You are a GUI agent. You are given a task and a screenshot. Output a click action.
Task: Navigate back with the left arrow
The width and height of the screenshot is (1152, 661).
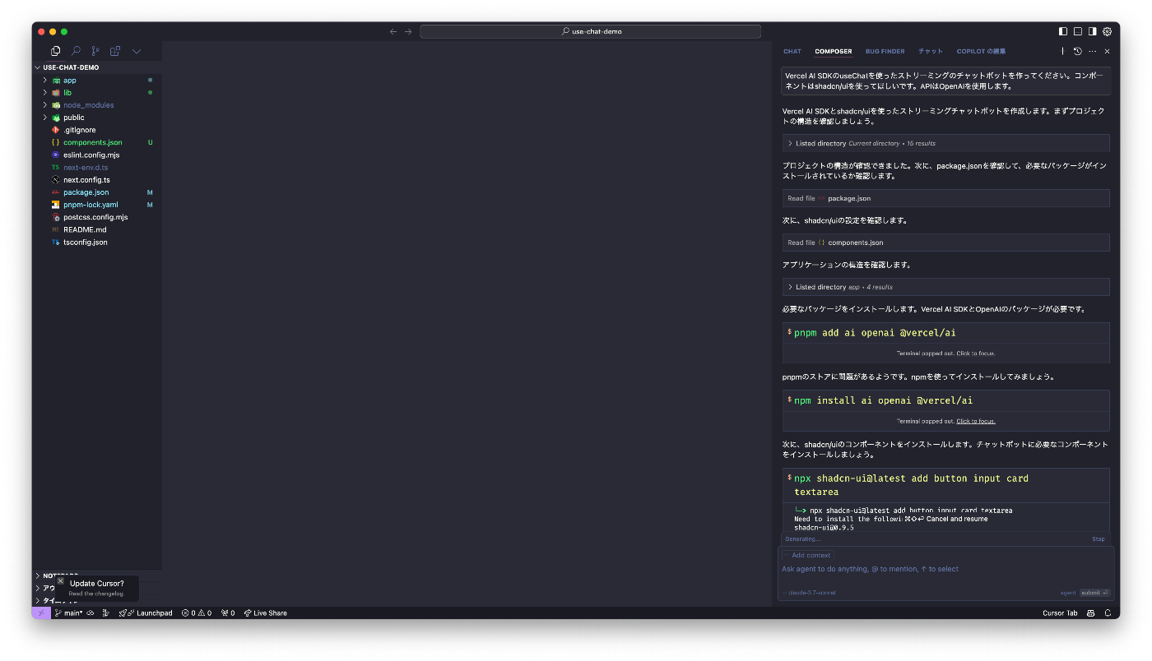(393, 31)
